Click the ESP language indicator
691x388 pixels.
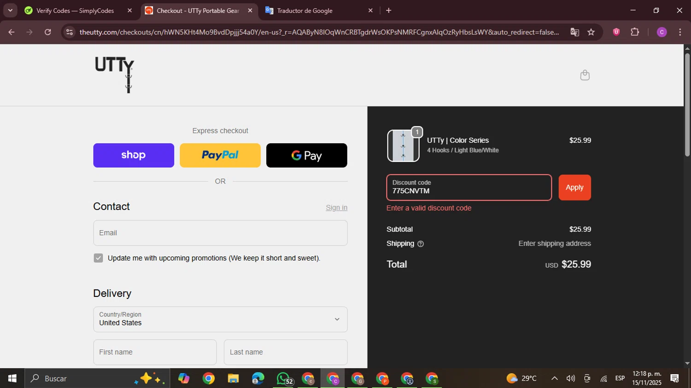(620, 378)
